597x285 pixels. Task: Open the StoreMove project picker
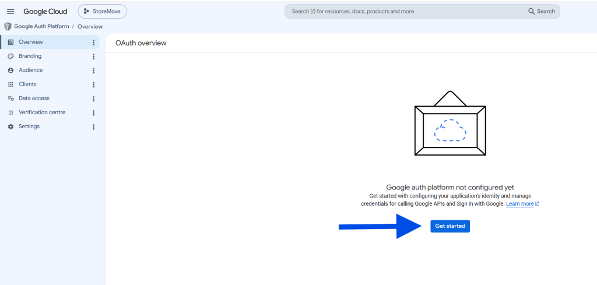(x=103, y=12)
